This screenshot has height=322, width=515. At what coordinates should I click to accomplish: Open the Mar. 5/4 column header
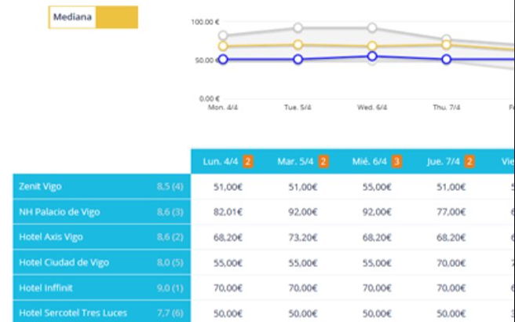tap(295, 162)
